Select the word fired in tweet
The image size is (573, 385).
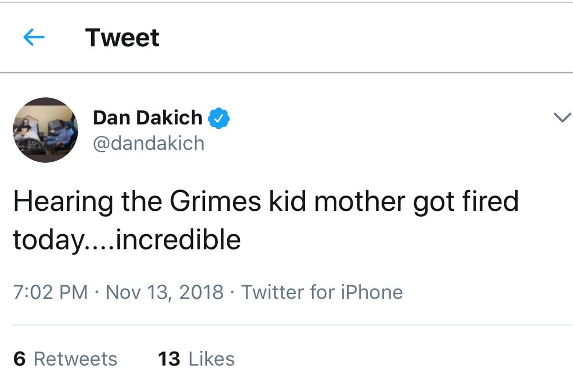click(x=494, y=202)
